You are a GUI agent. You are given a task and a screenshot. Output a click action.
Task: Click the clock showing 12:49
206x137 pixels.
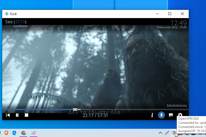click(179, 23)
